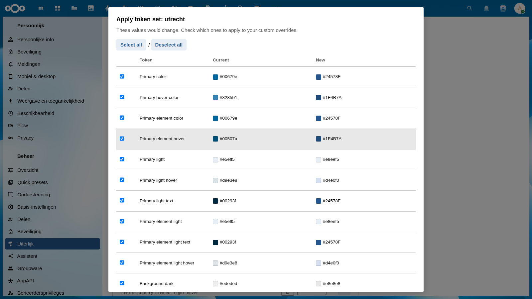
Task: Click the 'Primary element hover' token name
Action: pyautogui.click(x=162, y=139)
